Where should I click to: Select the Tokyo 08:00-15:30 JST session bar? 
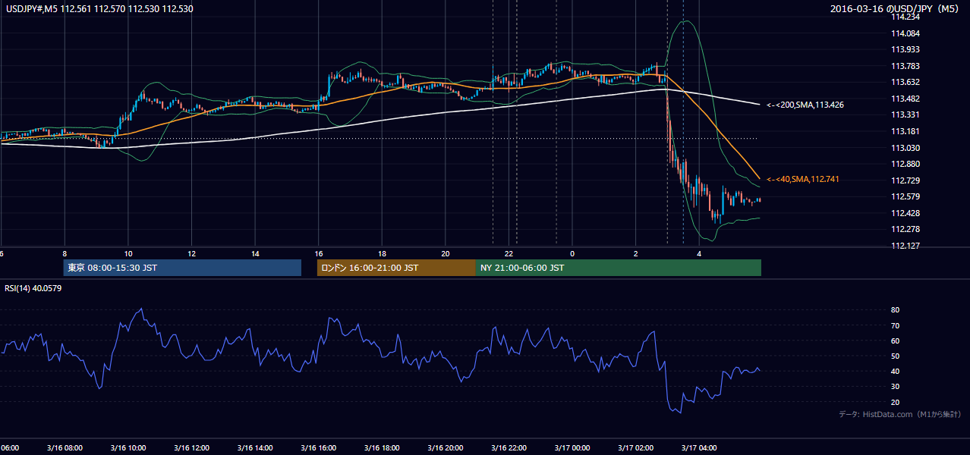182,268
